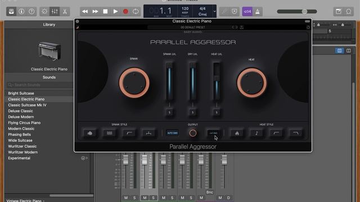Open the LCD display mode dropdown arrow
Screen dimensions: 360x202
click(214, 11)
